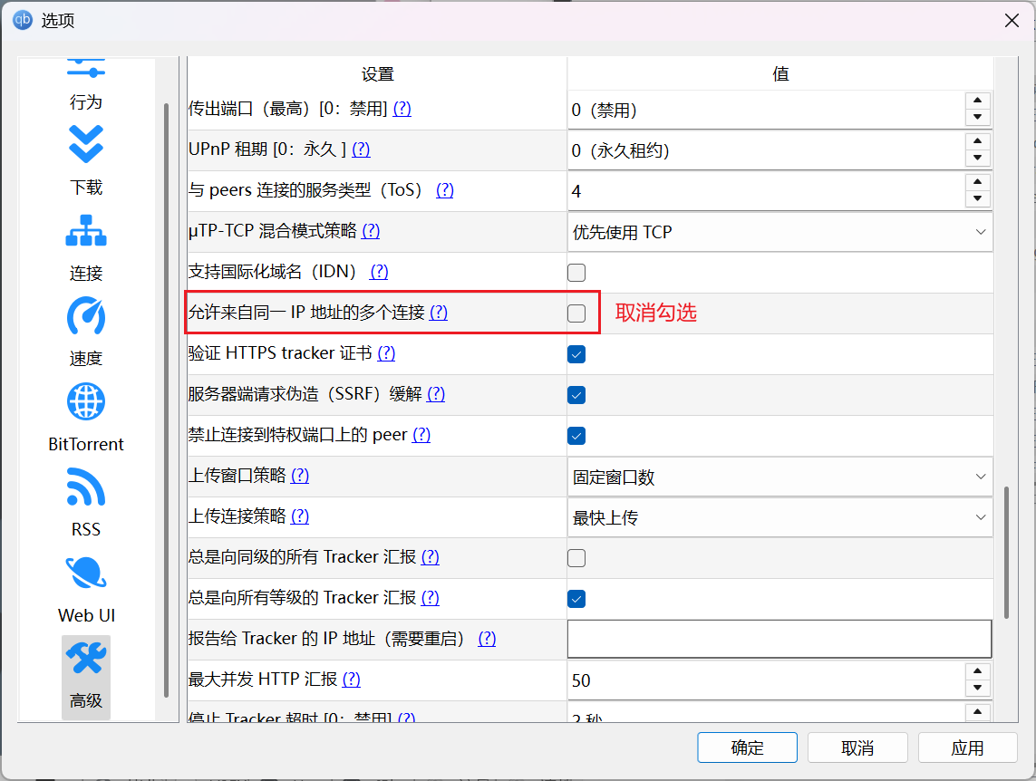This screenshot has width=1036, height=781.
Task: Click the 报告给 Tracker 的 IP 地址 input field
Action: pyautogui.click(x=779, y=639)
